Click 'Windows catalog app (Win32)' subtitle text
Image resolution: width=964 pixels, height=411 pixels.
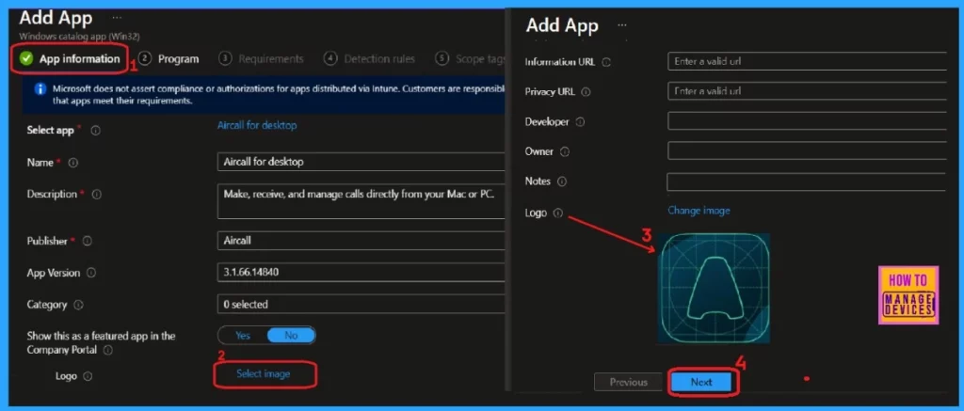[79, 37]
